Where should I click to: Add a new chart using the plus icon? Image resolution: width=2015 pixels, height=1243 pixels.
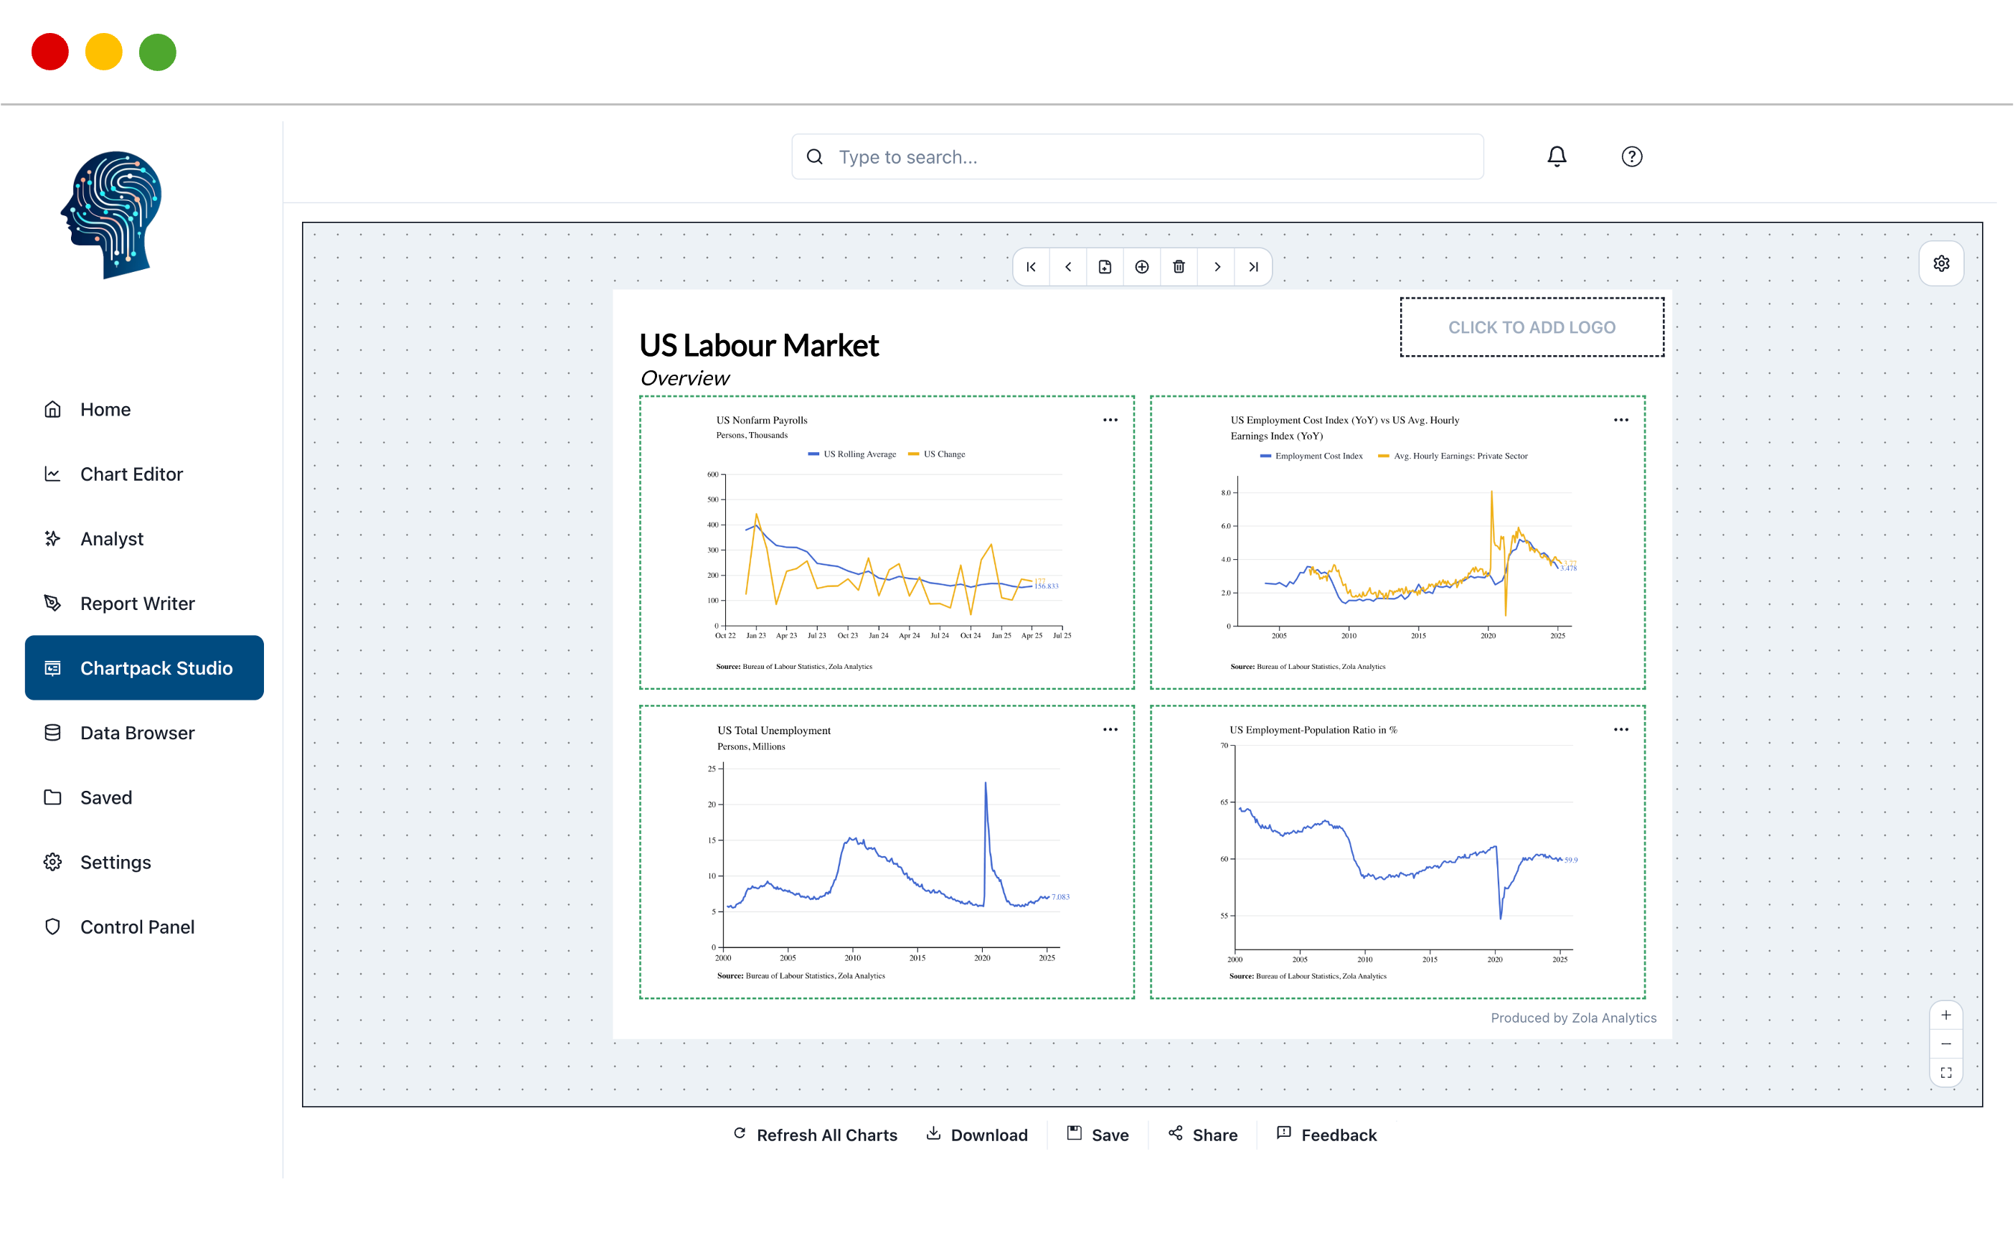click(x=1142, y=266)
